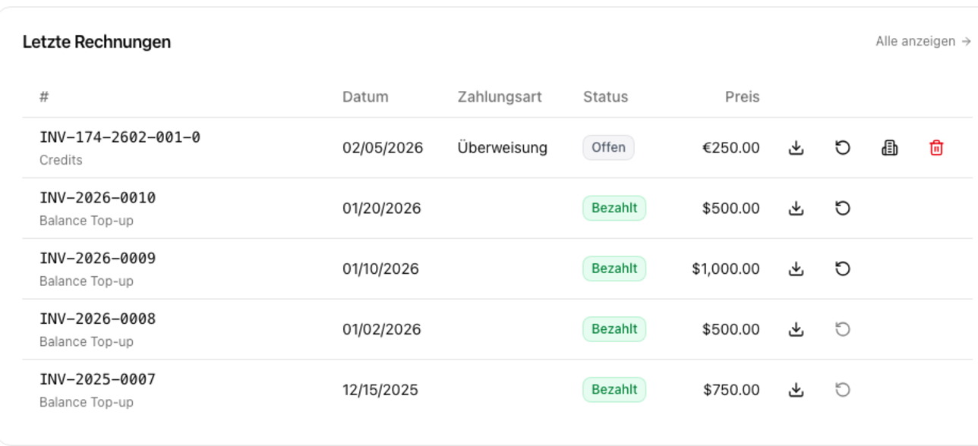Download invoice INV-2026-0010
This screenshot has width=978, height=446.
(x=795, y=209)
